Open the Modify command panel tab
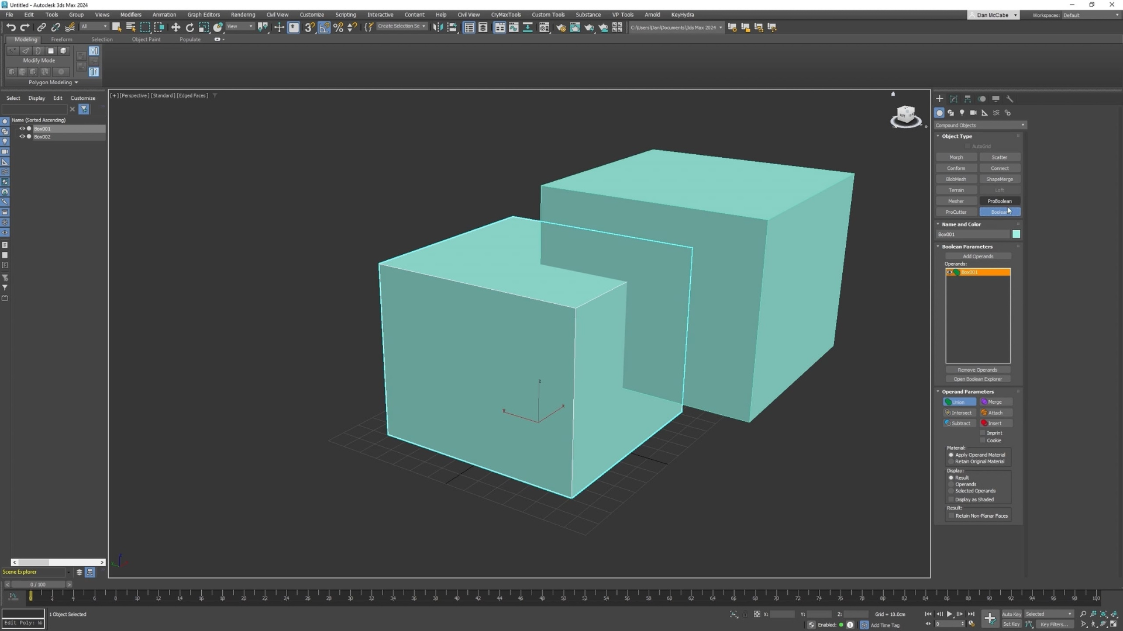Image resolution: width=1123 pixels, height=631 pixels. click(953, 99)
